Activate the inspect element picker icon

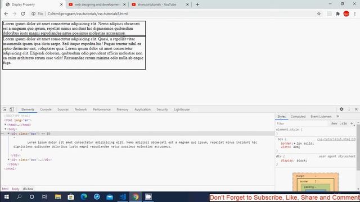4,109
